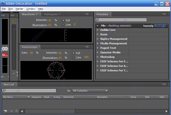Click the add take placeholder icon
This screenshot has width=171, height=115.
pos(11,111)
